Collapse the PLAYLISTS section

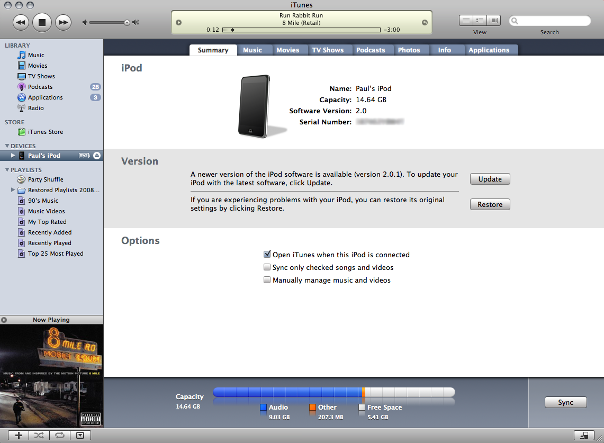[7, 169]
